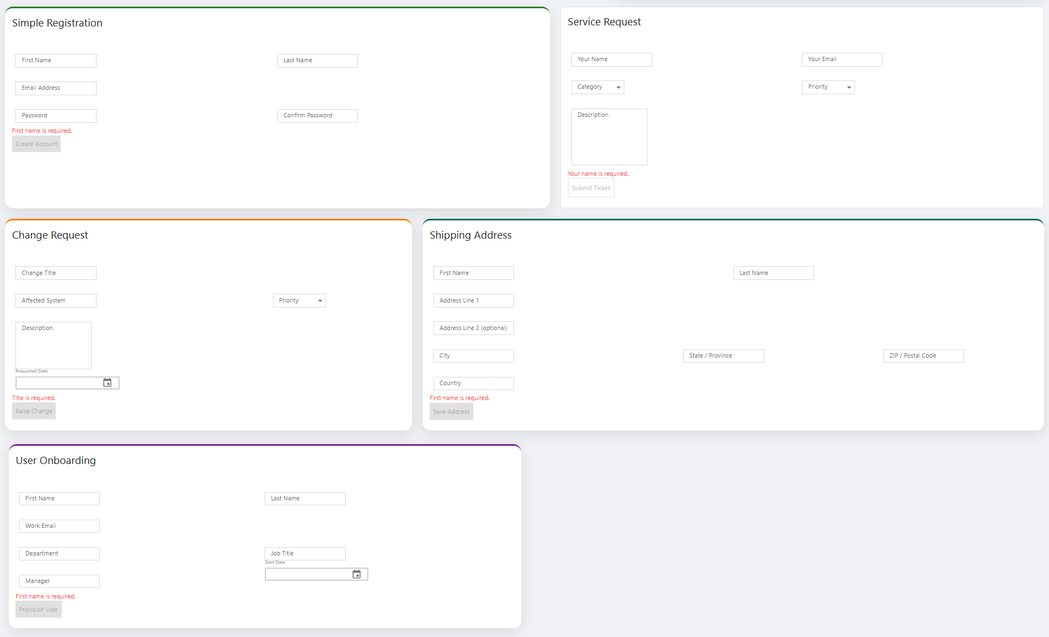The width and height of the screenshot is (1049, 637).
Task: Click the Save Address button
Action: pos(451,412)
